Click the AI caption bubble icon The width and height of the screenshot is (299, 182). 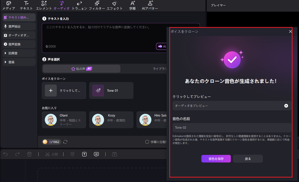pos(96,154)
